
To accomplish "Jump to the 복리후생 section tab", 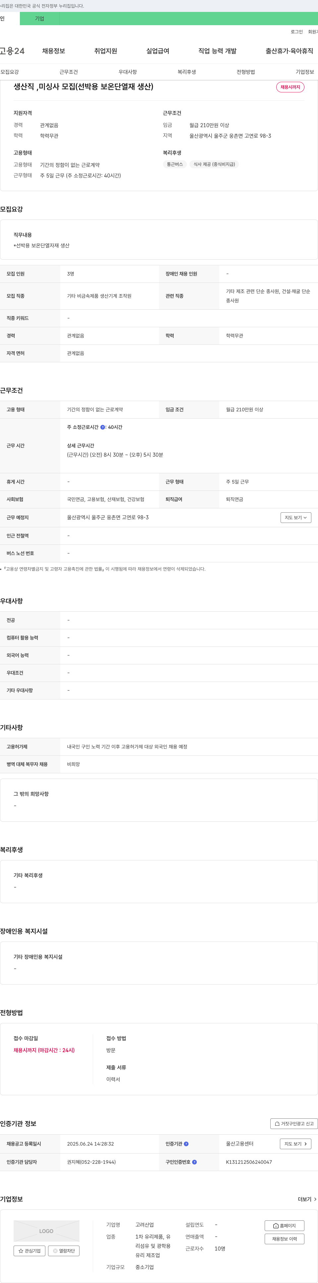I will (187, 72).
